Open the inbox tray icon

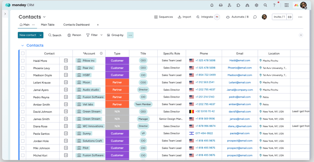(221, 5)
